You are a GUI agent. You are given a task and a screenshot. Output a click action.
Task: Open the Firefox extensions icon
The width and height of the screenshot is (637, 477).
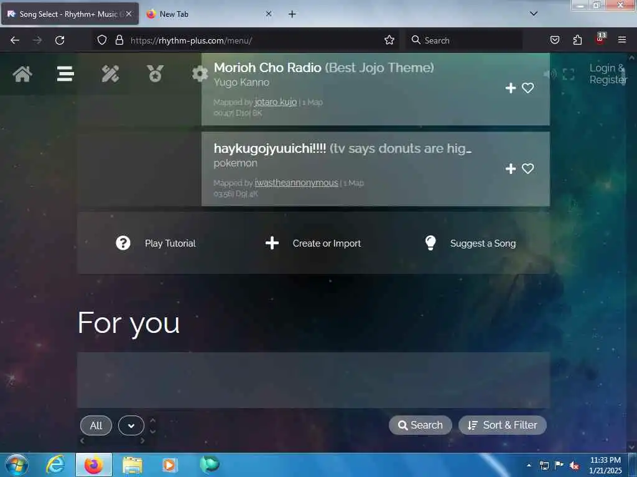pyautogui.click(x=577, y=40)
